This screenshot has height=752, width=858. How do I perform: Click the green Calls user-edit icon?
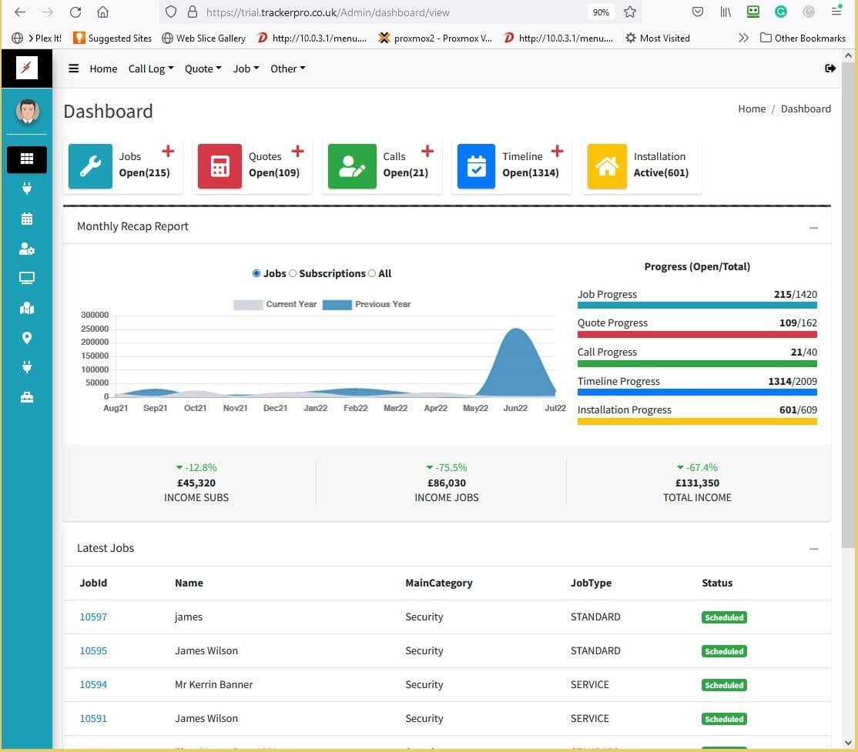click(352, 165)
